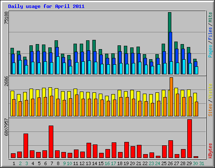Click the red KBytes bar for day 25

(164, 152)
